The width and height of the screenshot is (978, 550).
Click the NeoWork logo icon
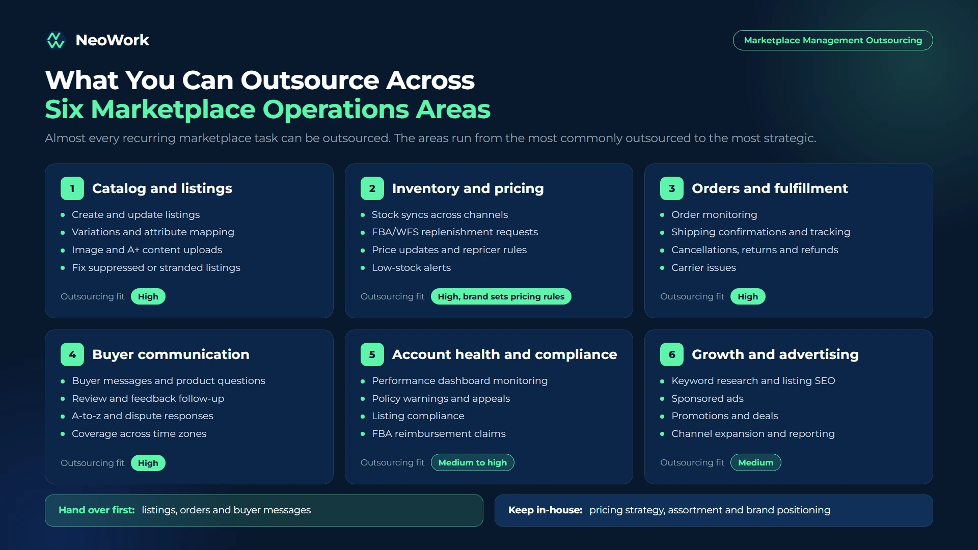[56, 40]
